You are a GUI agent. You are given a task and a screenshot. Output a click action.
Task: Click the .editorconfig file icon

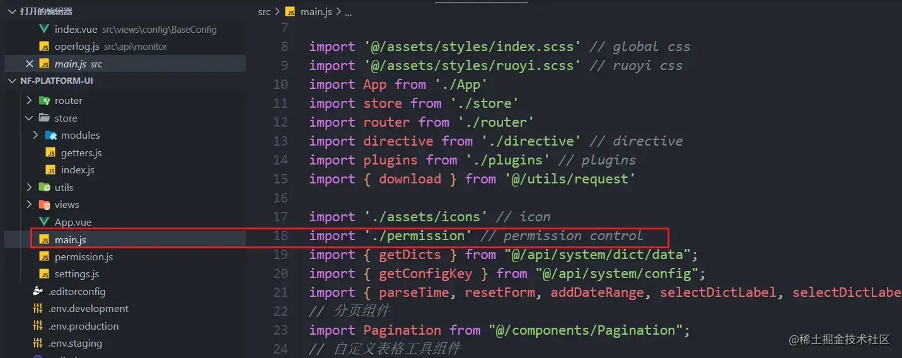(38, 291)
